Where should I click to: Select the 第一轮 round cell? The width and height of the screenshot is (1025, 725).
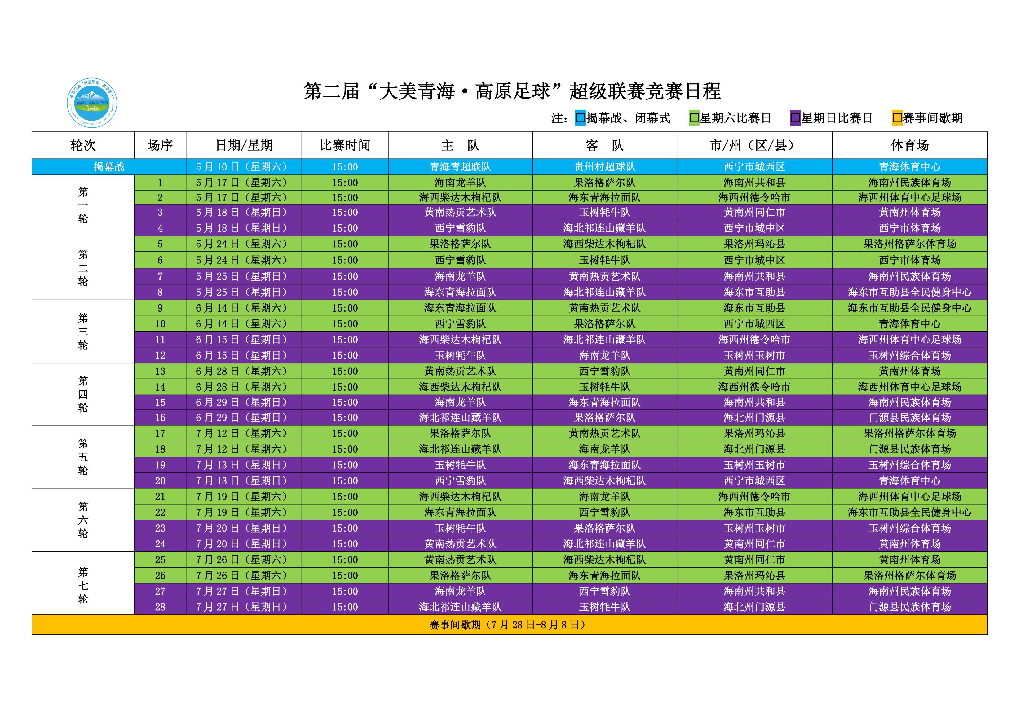[83, 206]
